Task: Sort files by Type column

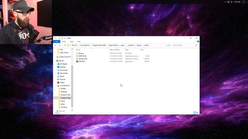Action: pos(127,50)
